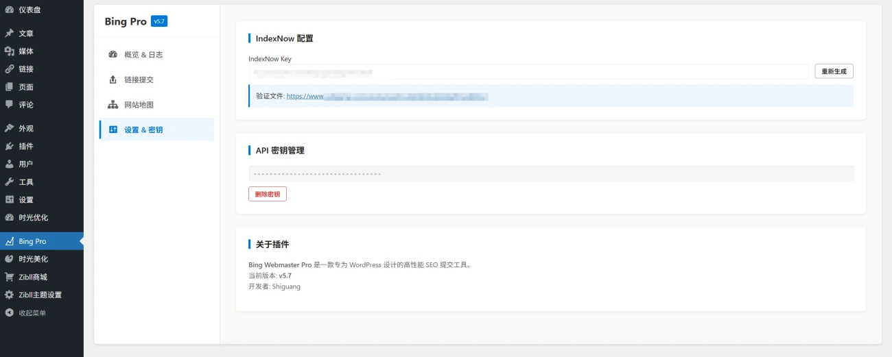Click the 时光优化 gauge icon
Screen dimensions: 892x357
pyautogui.click(x=9, y=217)
